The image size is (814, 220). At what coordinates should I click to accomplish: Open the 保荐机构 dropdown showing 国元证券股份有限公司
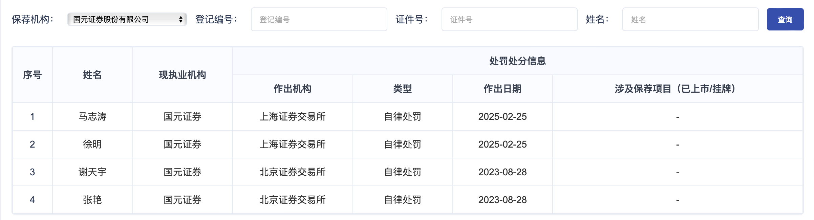(x=127, y=19)
